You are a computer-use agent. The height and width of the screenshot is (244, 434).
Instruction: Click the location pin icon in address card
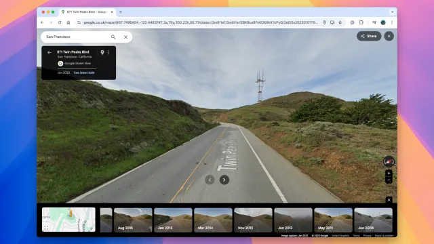[x=102, y=52]
